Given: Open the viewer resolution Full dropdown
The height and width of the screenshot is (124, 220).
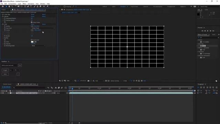Looking at the screenshot, I should pos(100,81).
